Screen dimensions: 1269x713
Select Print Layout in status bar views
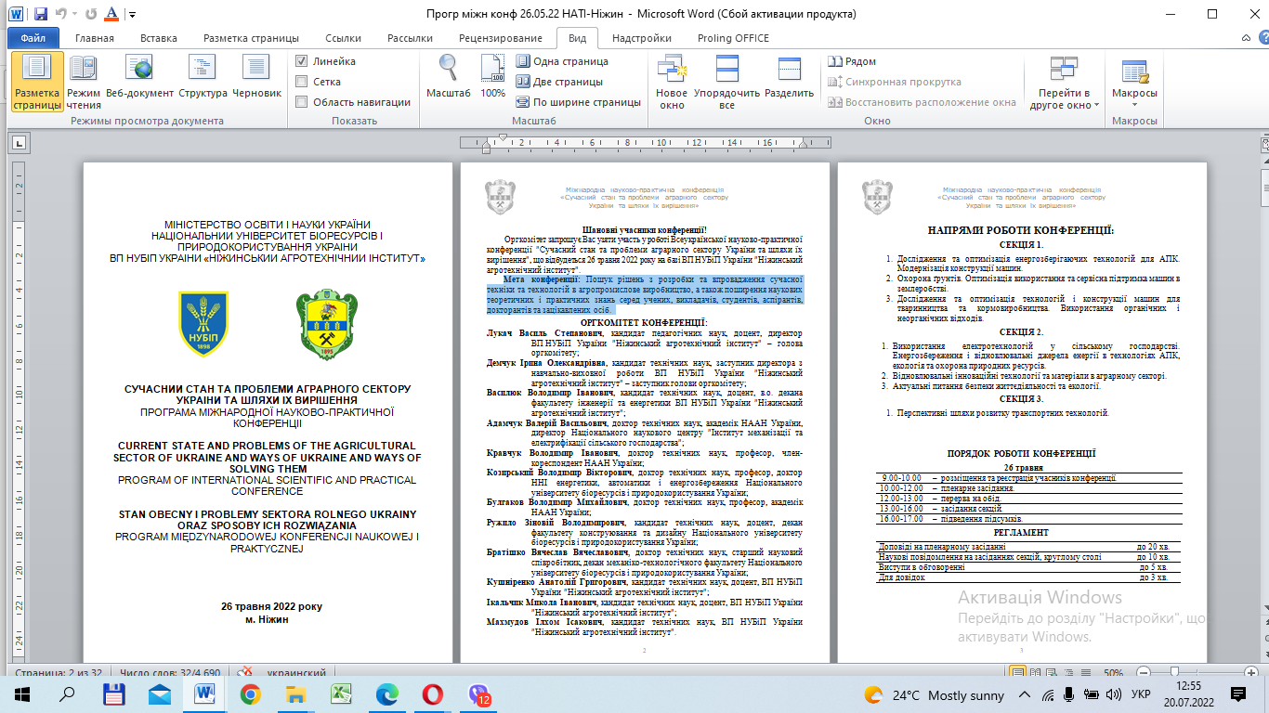(x=1018, y=672)
